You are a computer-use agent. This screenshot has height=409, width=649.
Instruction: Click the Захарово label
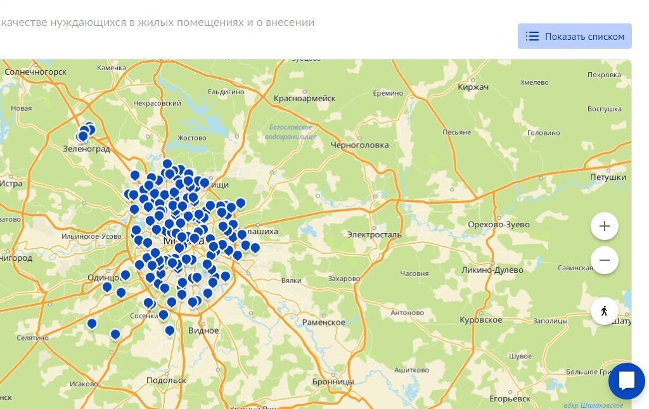[x=344, y=279]
